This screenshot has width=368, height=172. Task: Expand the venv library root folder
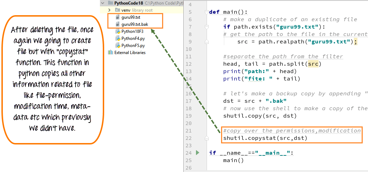point(110,10)
